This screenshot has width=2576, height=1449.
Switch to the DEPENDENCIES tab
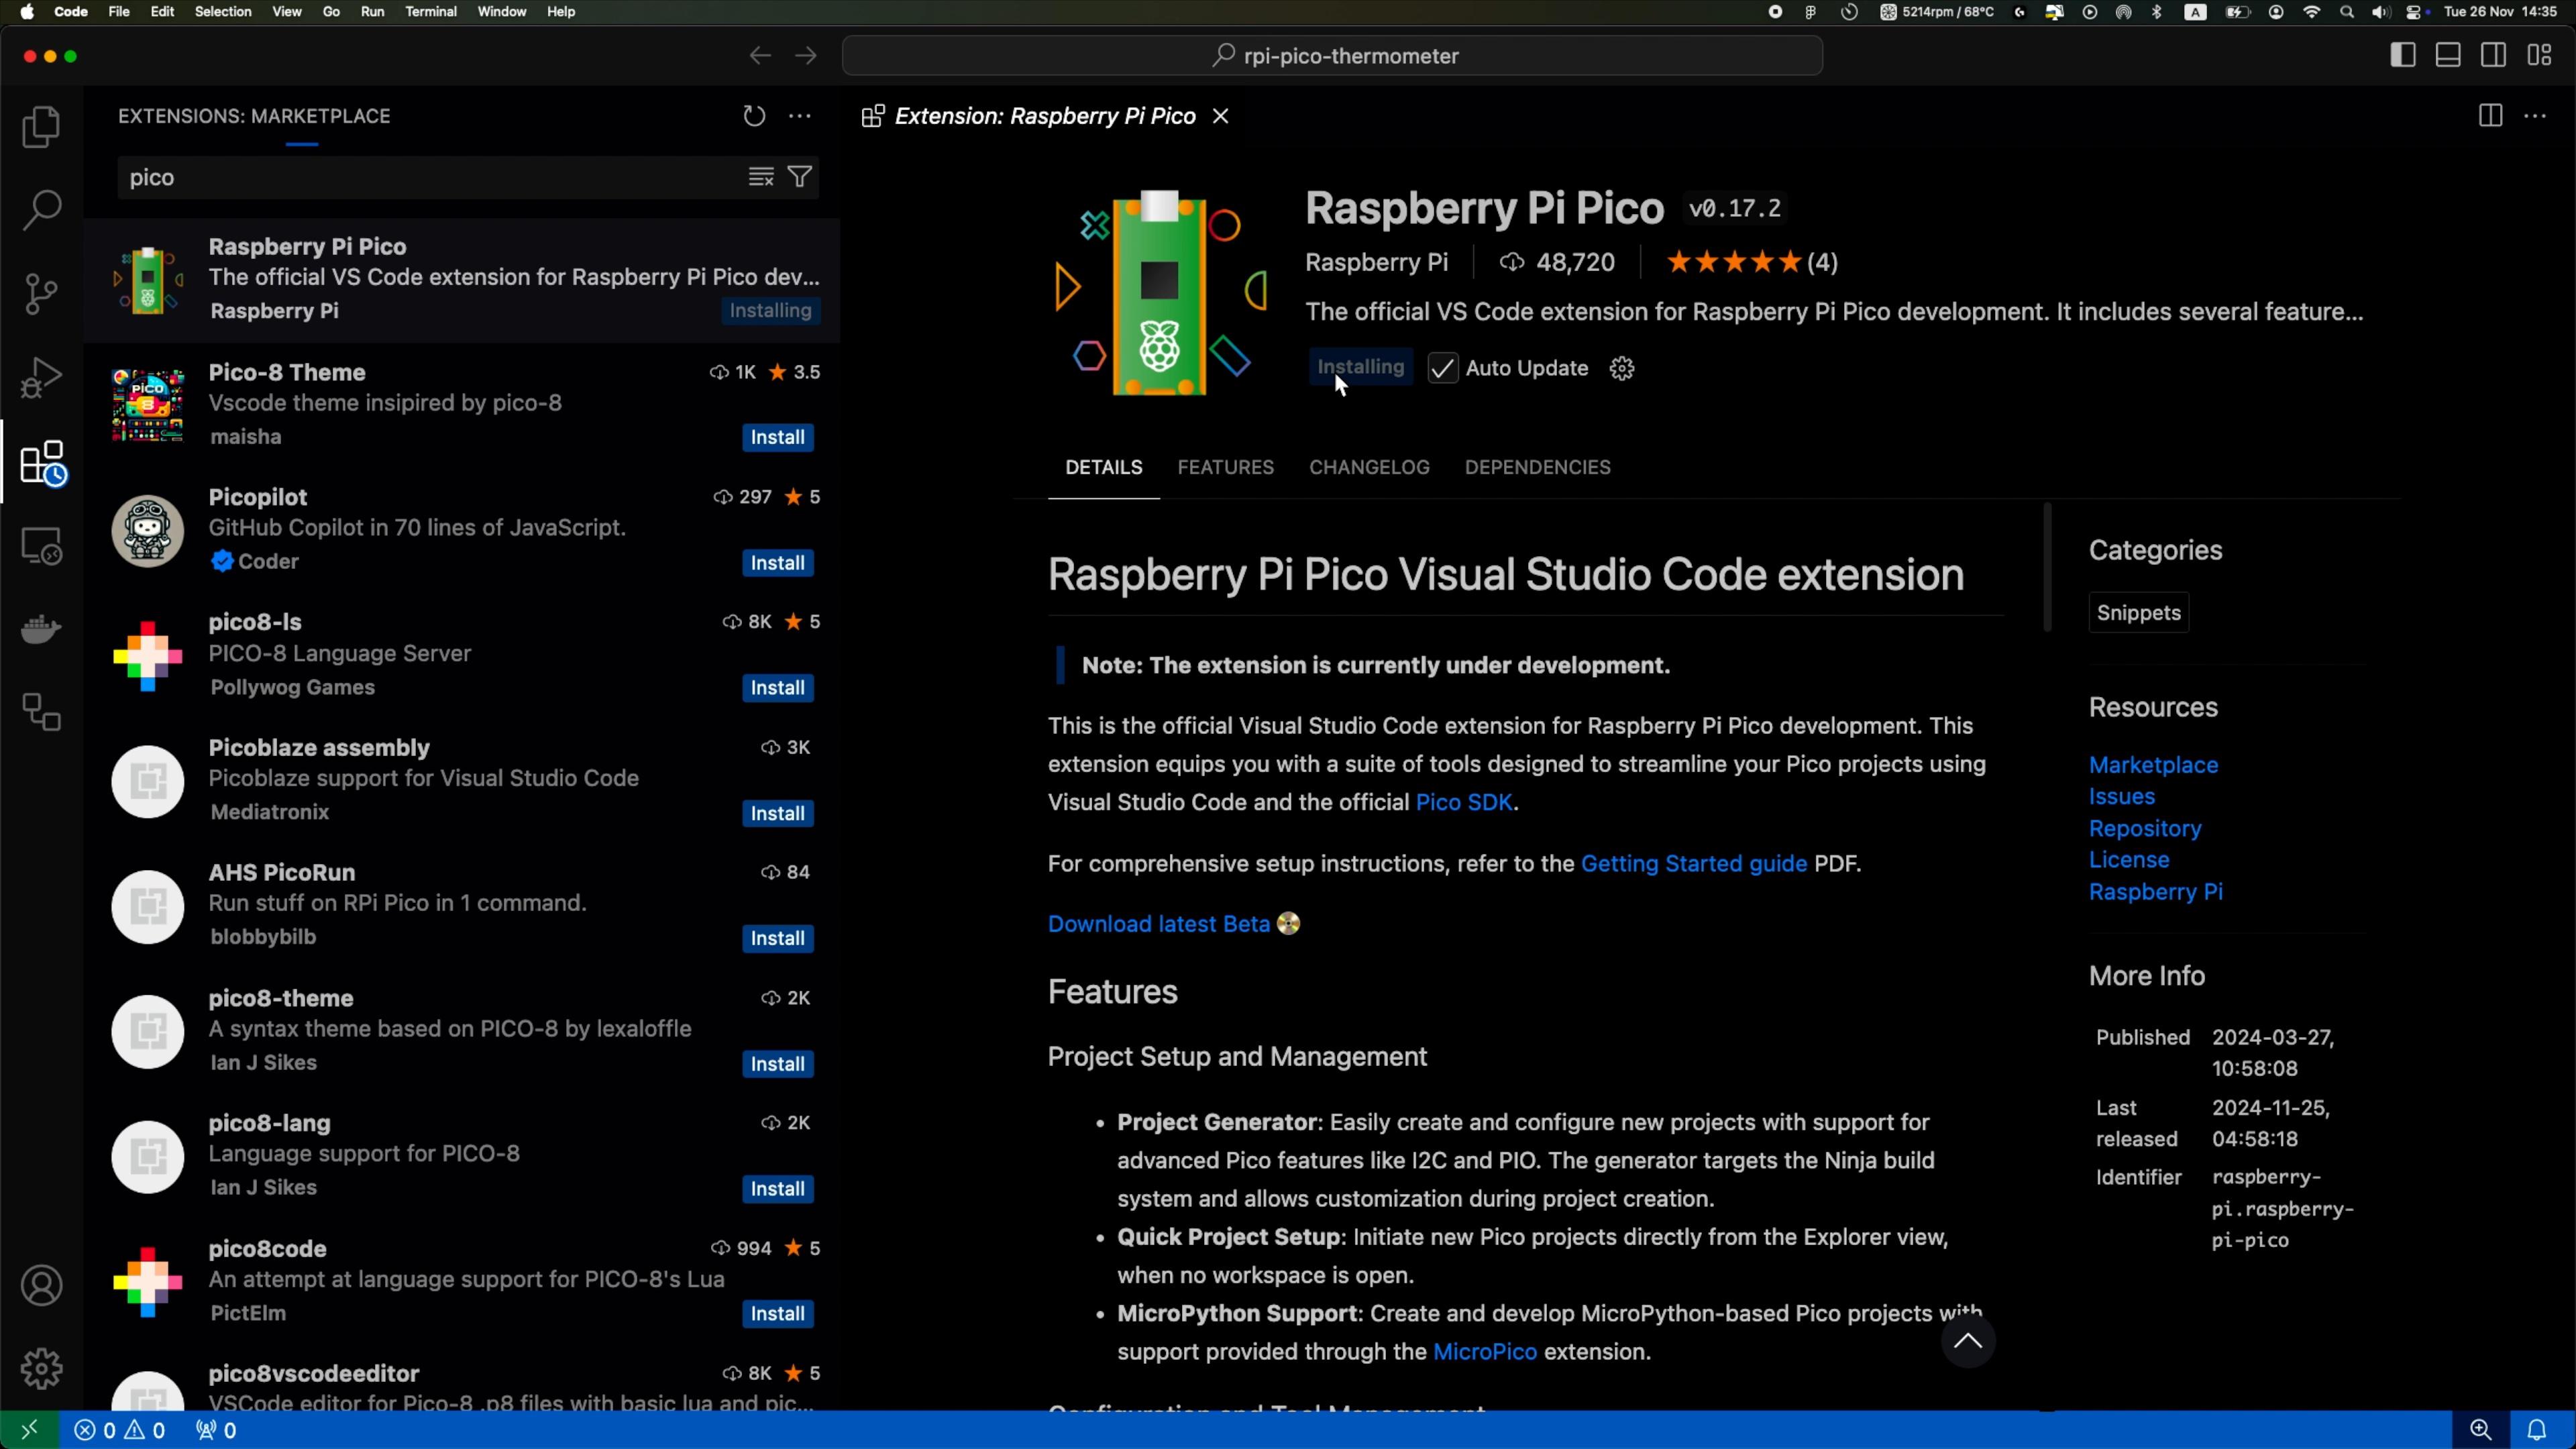[1537, 467]
